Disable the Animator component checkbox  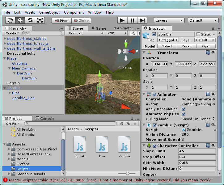point(154,95)
